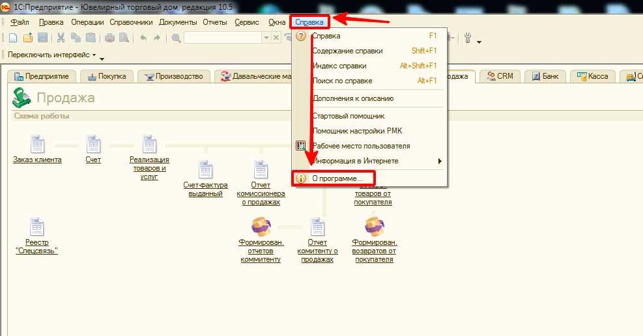This screenshot has height=336, width=643.
Task: Click the wrench settings toolbar icon
Action: [468, 38]
